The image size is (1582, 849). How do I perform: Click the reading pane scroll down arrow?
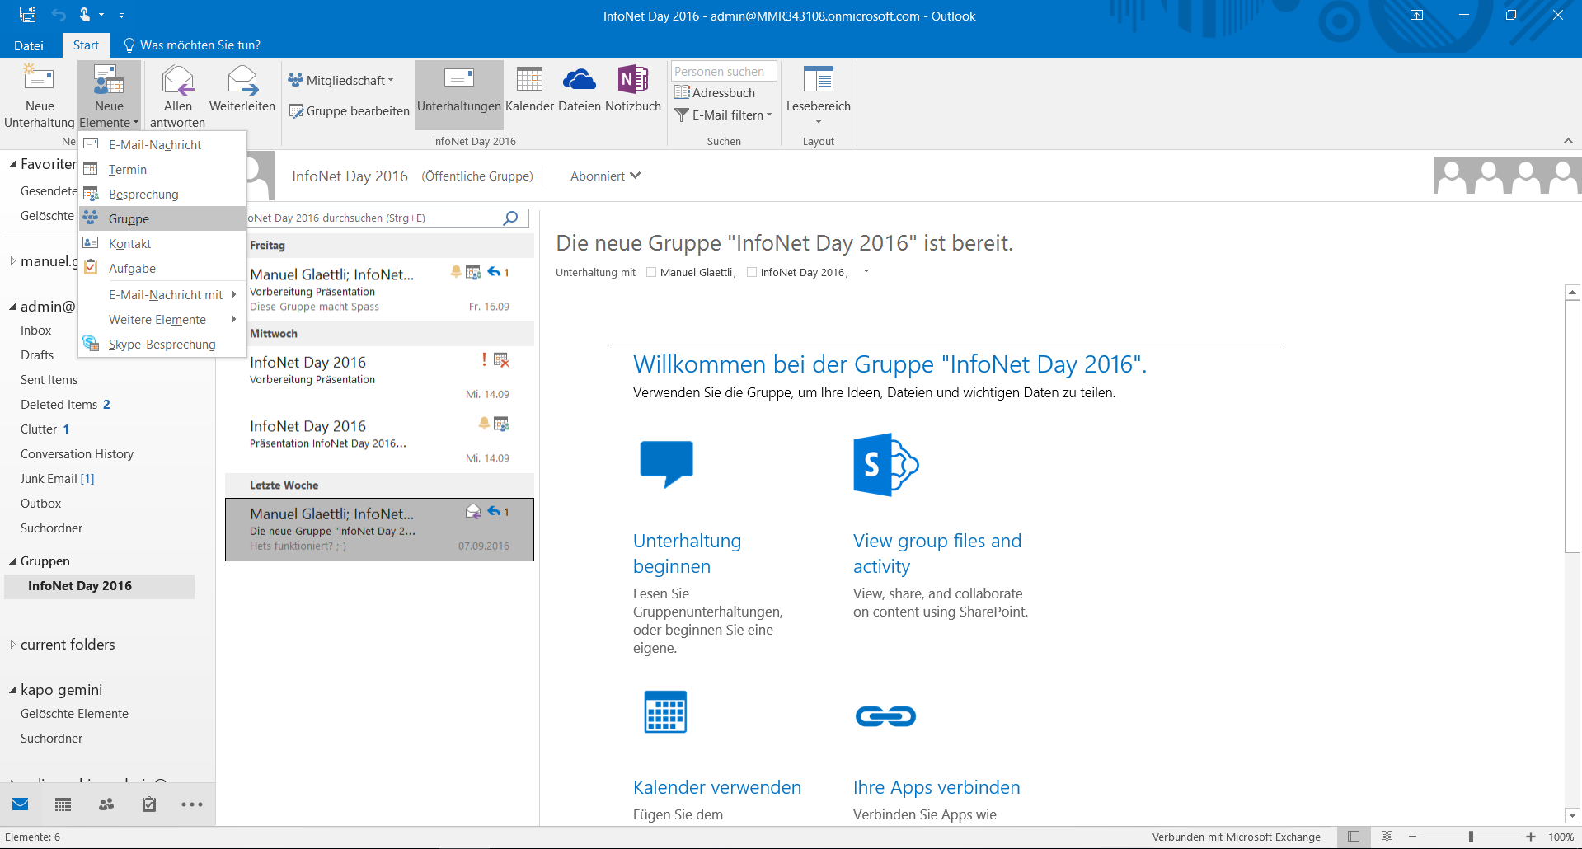[1572, 815]
